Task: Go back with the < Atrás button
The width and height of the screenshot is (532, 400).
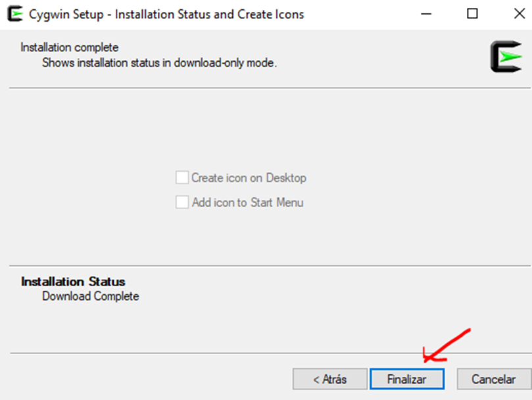Action: (x=329, y=379)
